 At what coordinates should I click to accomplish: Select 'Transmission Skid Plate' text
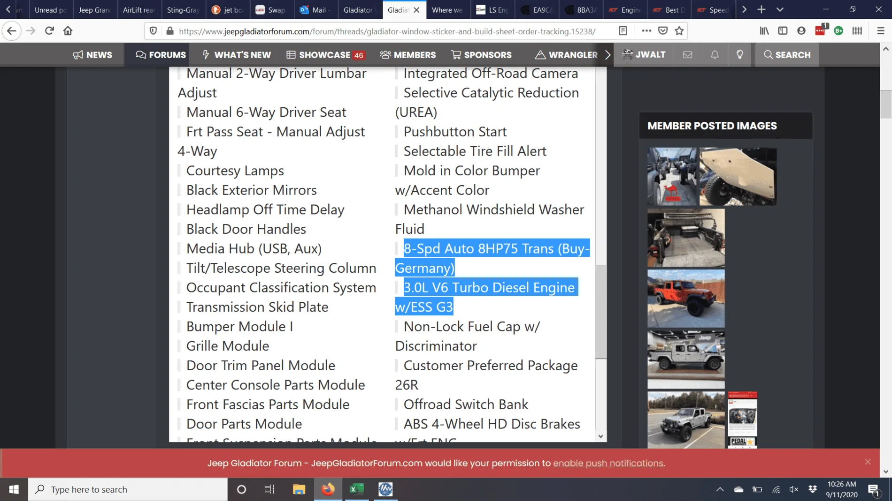tap(257, 307)
